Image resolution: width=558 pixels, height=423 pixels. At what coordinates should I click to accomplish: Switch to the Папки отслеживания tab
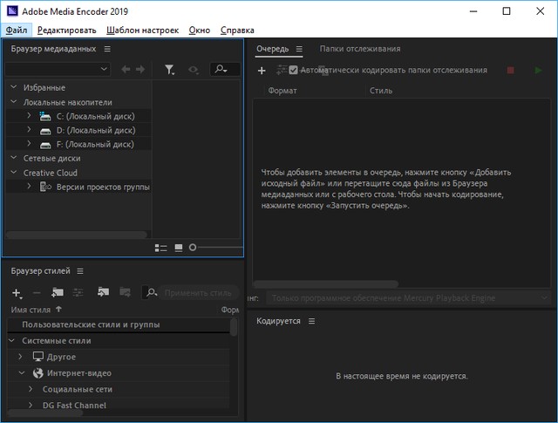tap(359, 49)
